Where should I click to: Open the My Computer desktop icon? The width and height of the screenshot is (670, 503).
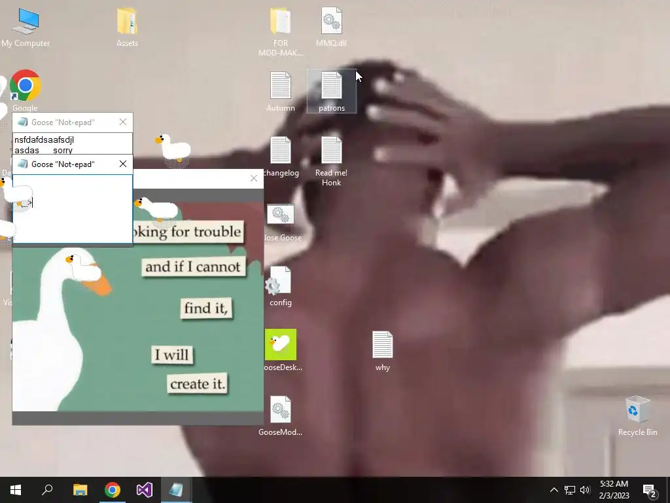26,27
